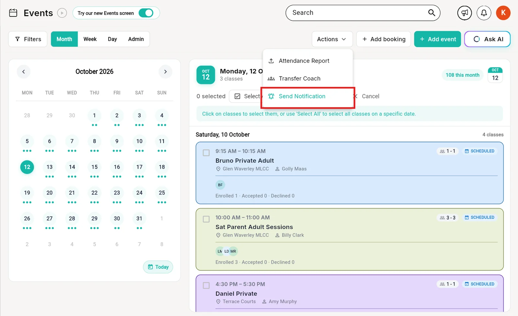Open the notifications bell icon
The width and height of the screenshot is (518, 316).
(x=484, y=13)
